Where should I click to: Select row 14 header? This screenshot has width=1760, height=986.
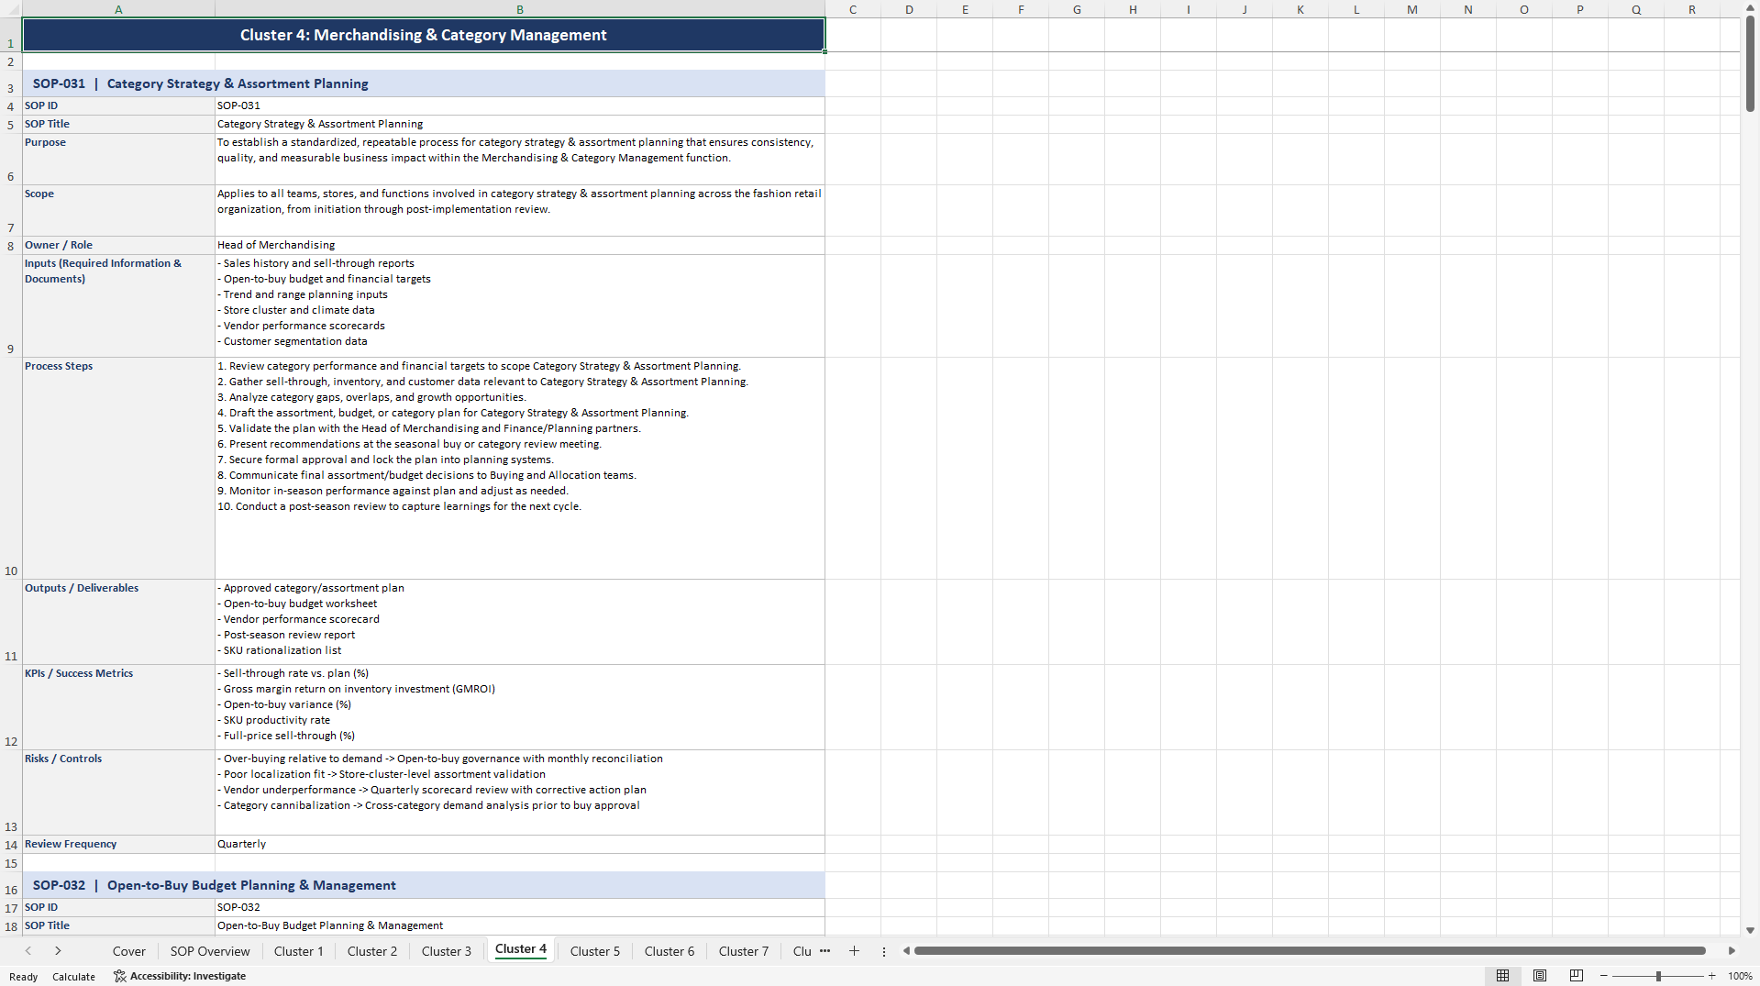(11, 845)
